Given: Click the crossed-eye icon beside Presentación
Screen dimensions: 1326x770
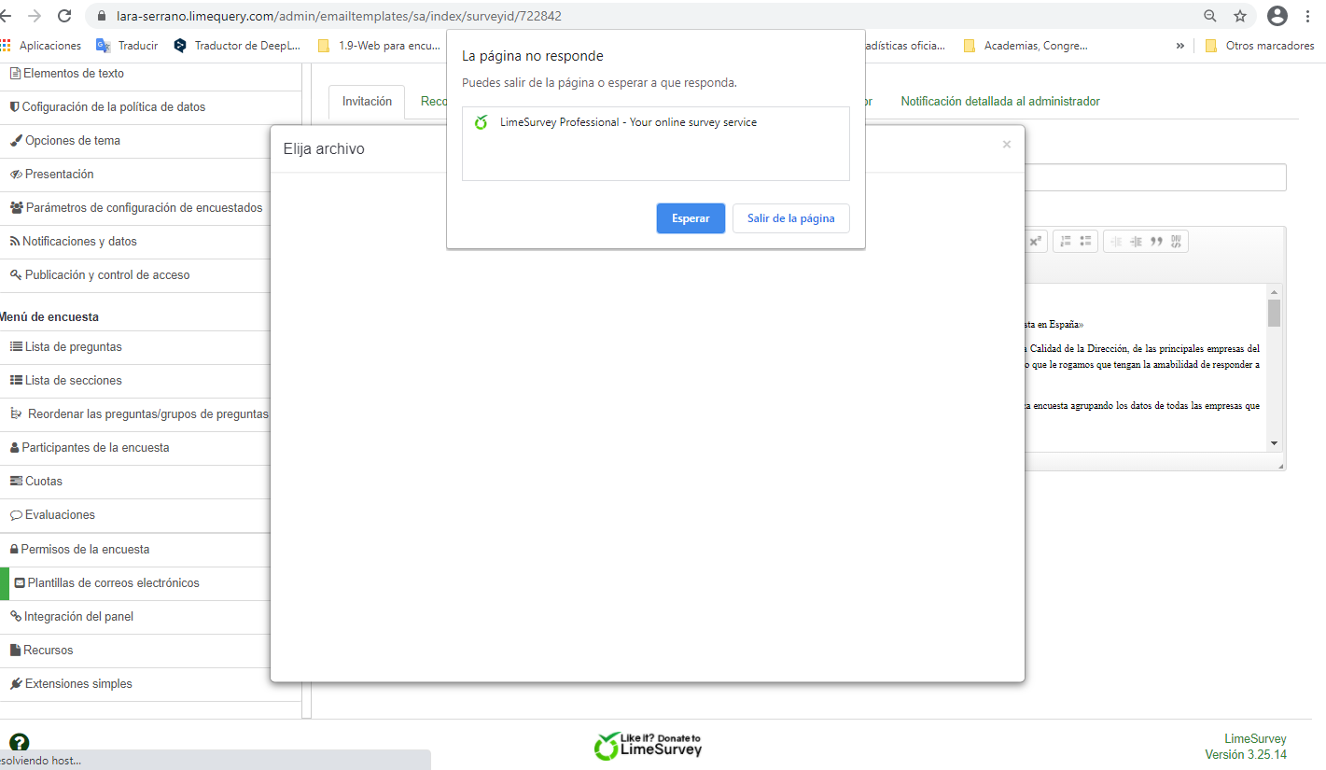Looking at the screenshot, I should tap(16, 175).
